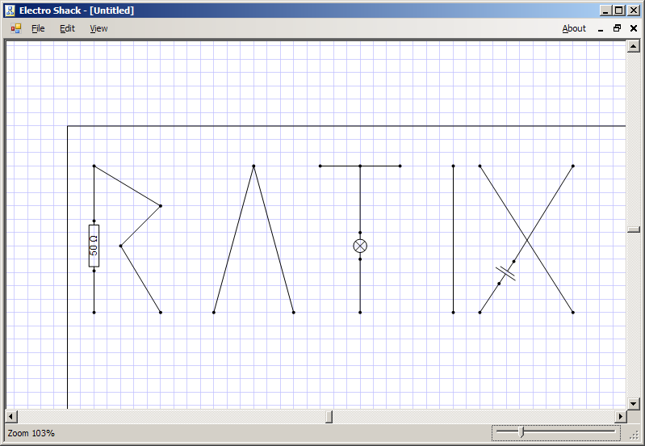Viewport: 645px width, 446px height.
Task: Click the scroll down arrow
Action: click(634, 404)
